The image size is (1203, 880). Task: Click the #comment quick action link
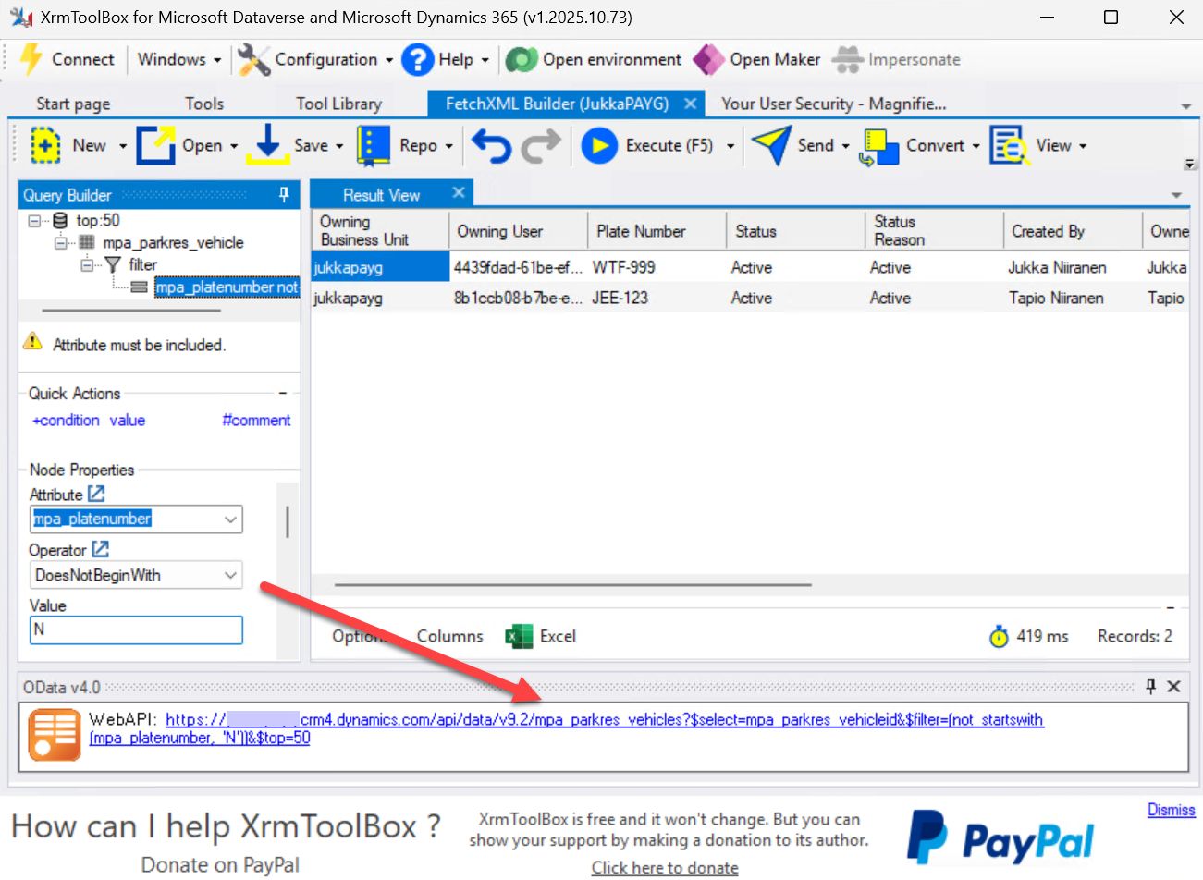[256, 420]
